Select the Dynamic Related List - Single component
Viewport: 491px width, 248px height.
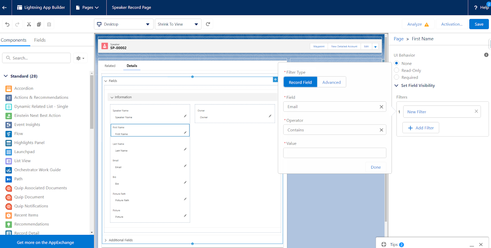[x=41, y=106]
